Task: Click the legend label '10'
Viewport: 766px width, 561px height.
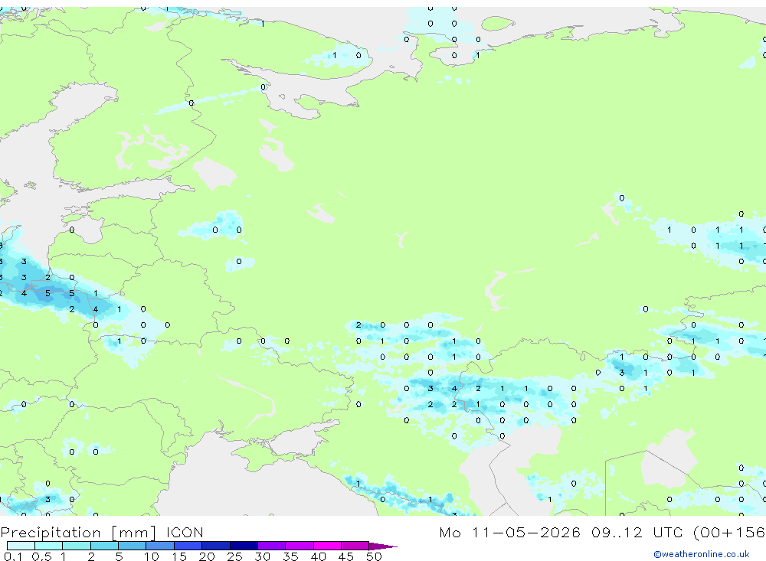Action: tap(152, 556)
